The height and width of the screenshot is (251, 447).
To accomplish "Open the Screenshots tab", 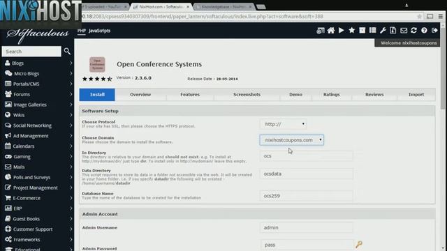I will pos(247,95).
